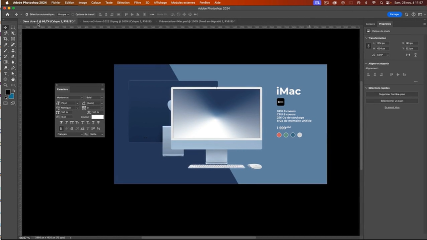This screenshot has height=240, width=427.
Task: Collapse the Transformation section
Action: [x=366, y=38]
